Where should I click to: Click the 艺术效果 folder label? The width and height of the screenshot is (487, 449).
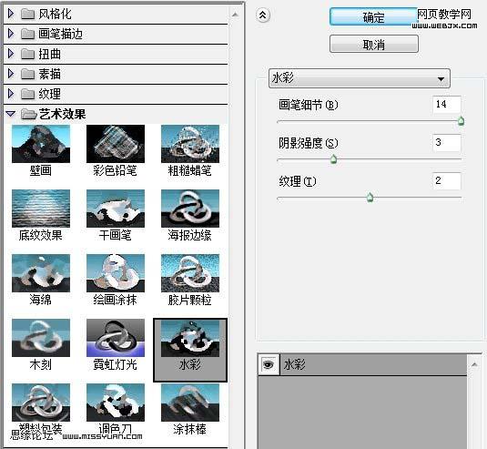(62, 114)
